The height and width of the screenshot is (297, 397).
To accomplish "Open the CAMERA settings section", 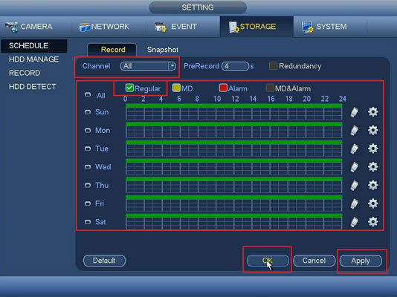I will tap(28, 27).
